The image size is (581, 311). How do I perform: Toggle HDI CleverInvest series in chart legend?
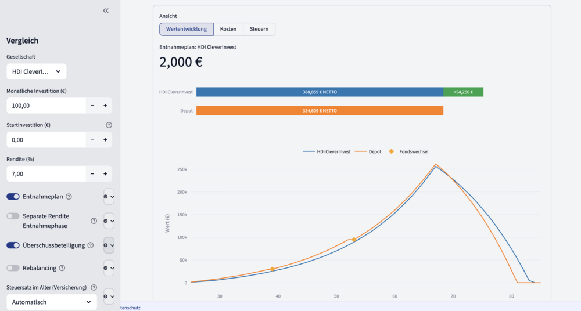point(327,152)
